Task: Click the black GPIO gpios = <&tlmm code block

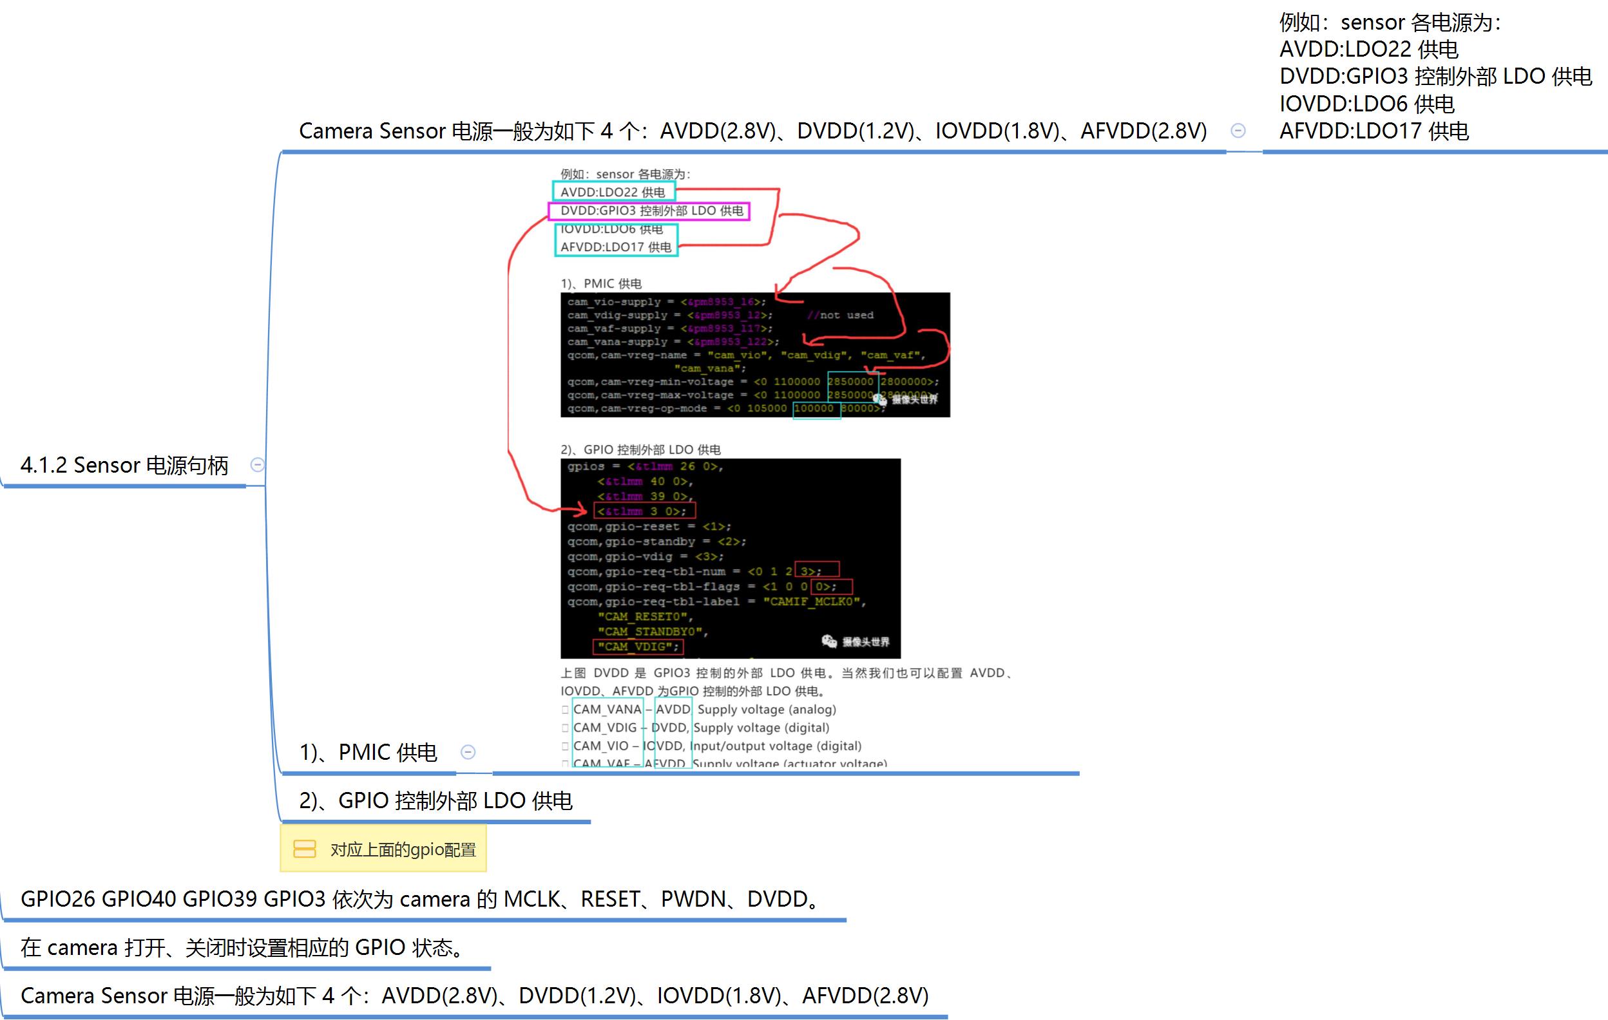Action: click(730, 558)
